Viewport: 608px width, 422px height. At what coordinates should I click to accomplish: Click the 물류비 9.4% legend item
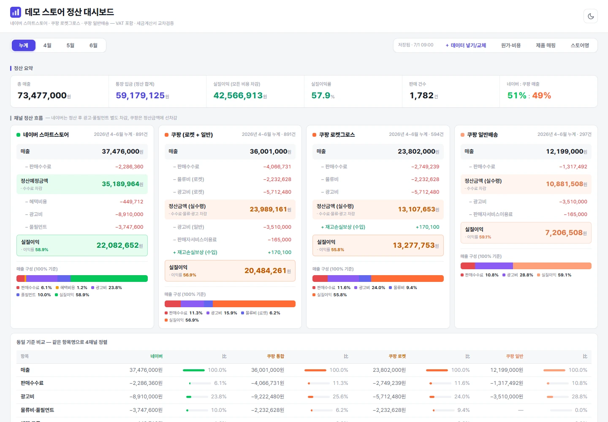click(x=403, y=288)
